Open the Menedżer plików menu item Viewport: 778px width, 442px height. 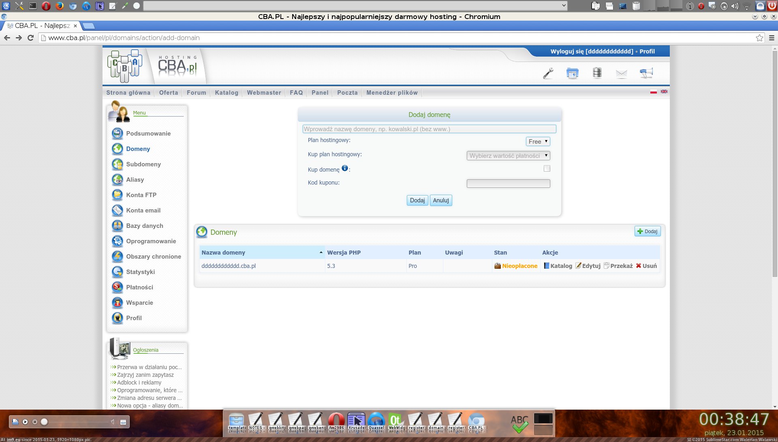pyautogui.click(x=392, y=93)
